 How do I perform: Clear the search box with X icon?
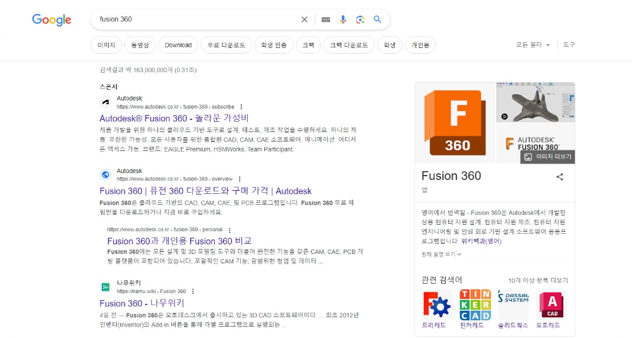[x=305, y=20]
